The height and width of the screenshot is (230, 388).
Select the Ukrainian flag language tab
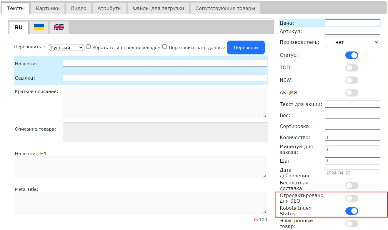[39, 27]
